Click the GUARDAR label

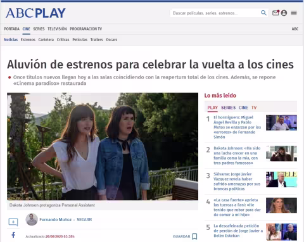181,236
